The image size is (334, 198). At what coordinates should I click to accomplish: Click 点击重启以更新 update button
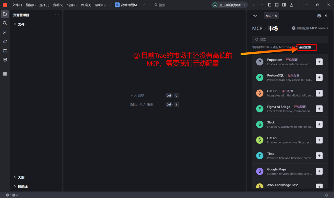230,5
